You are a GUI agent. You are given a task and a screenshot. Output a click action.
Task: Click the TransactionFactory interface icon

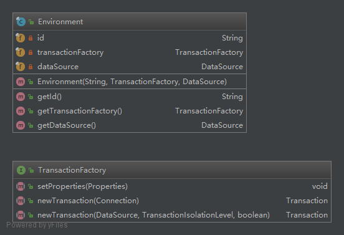point(21,170)
